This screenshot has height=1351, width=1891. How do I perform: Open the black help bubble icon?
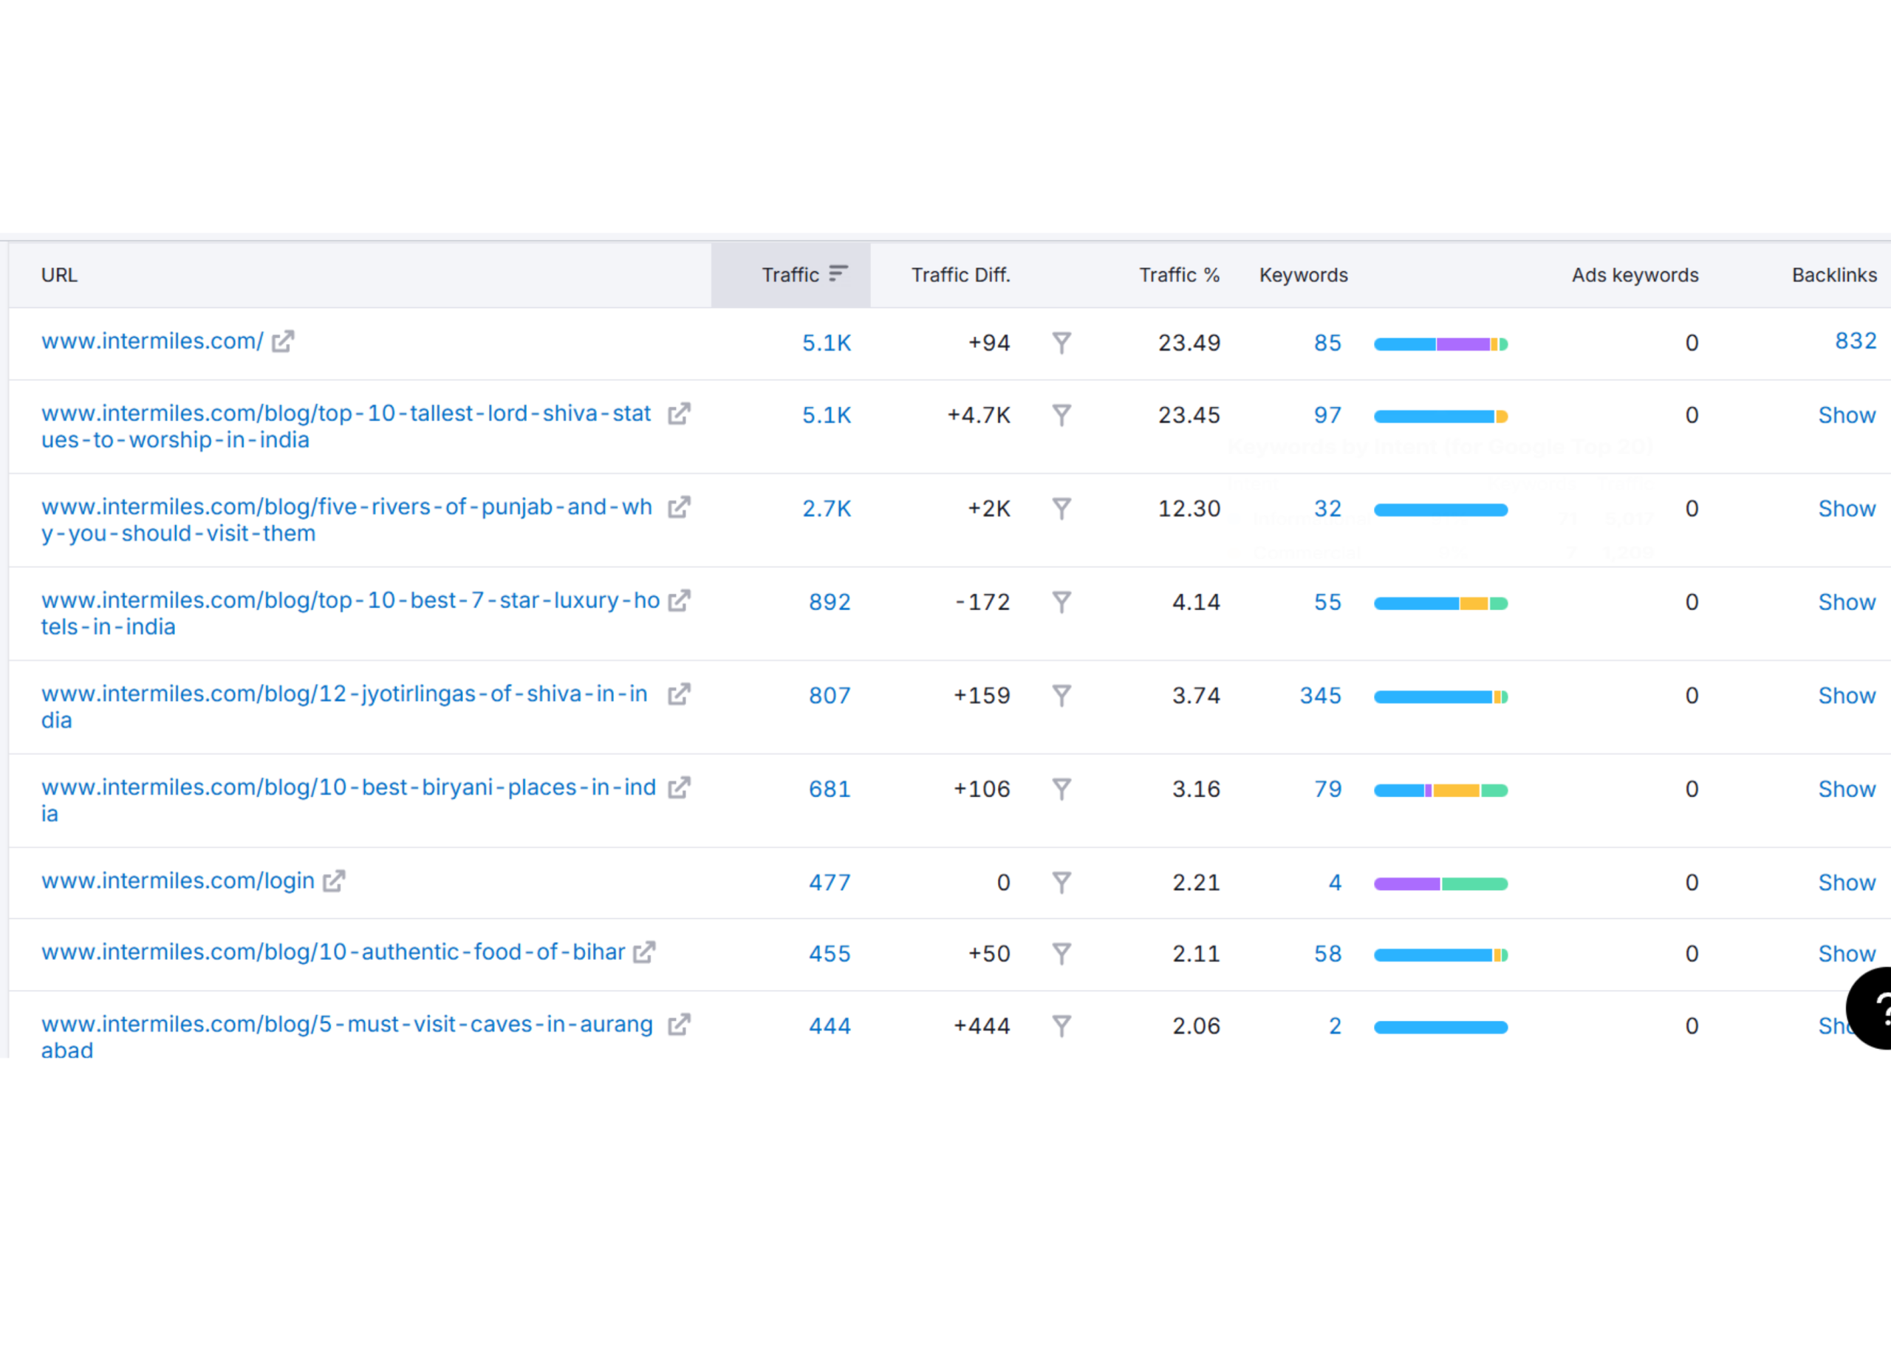1869,1008
